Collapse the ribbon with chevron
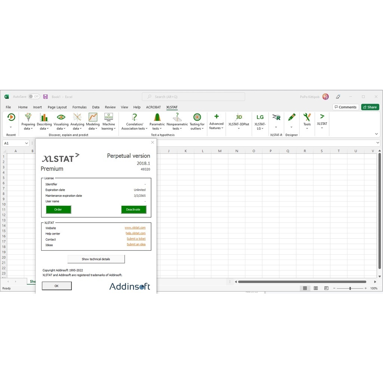Image resolution: width=383 pixels, height=383 pixels. [376, 134]
